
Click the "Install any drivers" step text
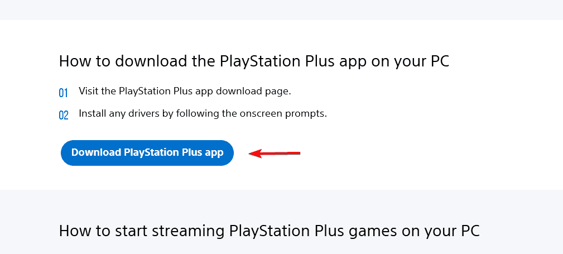[x=203, y=113]
